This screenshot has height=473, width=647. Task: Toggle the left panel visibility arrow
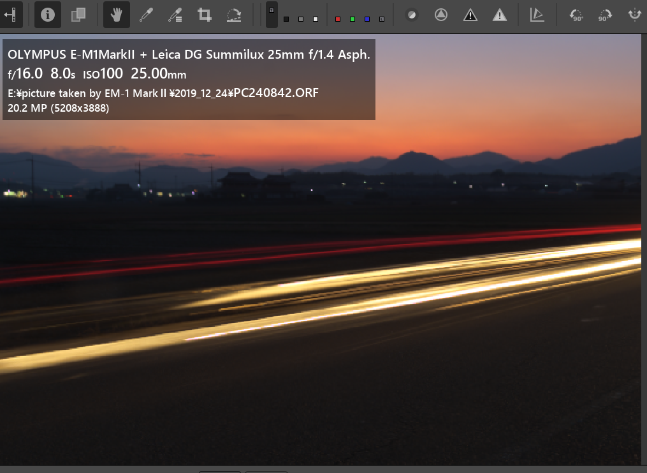click(x=10, y=15)
